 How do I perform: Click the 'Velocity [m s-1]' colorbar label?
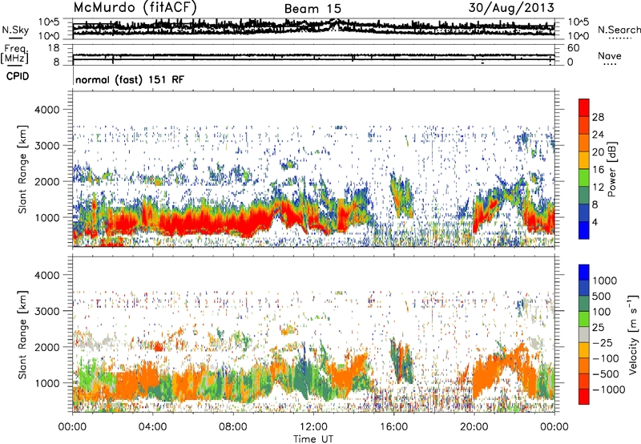click(633, 334)
